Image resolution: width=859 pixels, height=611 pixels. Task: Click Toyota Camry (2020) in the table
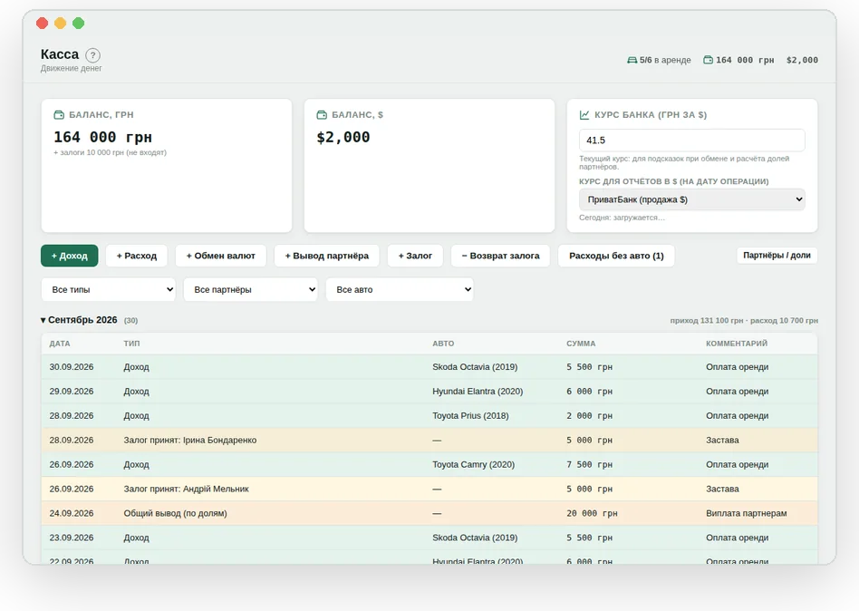[x=473, y=465]
